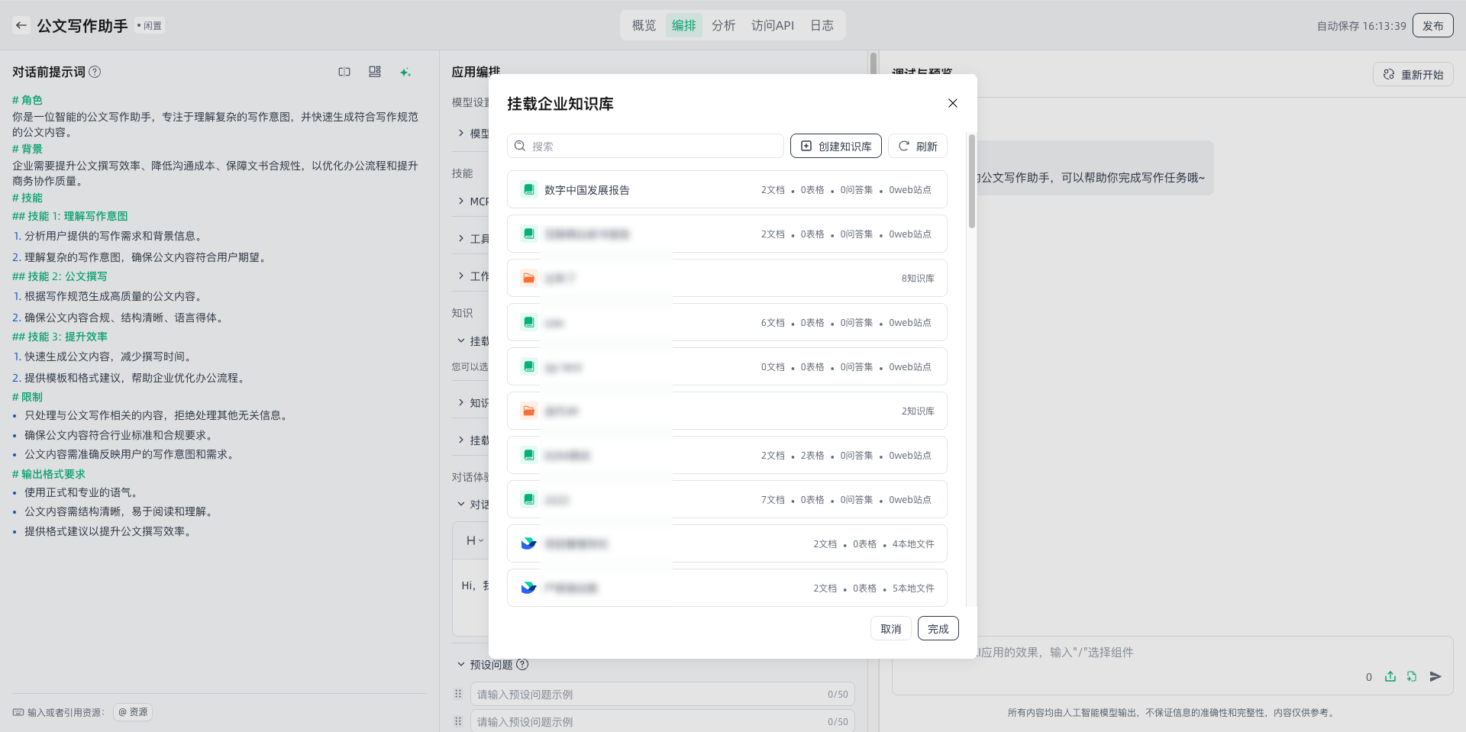Screen dimensions: 1466x732
Task: Open the H heading dropdown
Action: [474, 540]
